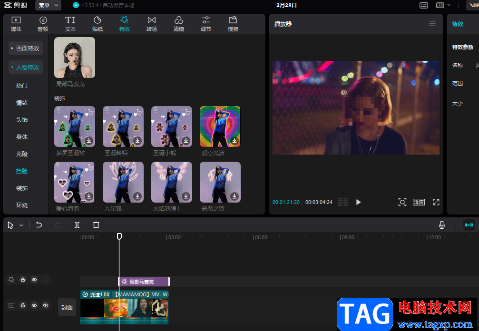Image resolution: width=479 pixels, height=331 pixels.
Task: Select the 局部马赛克 effect clip on timeline
Action: 144,282
